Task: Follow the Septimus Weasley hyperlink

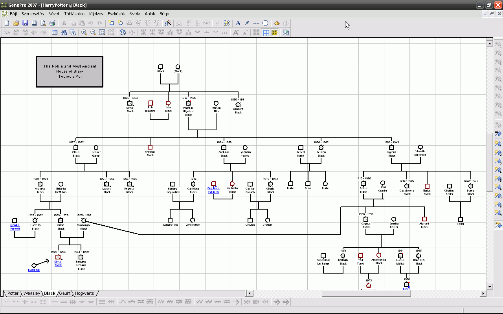Action: [213, 190]
